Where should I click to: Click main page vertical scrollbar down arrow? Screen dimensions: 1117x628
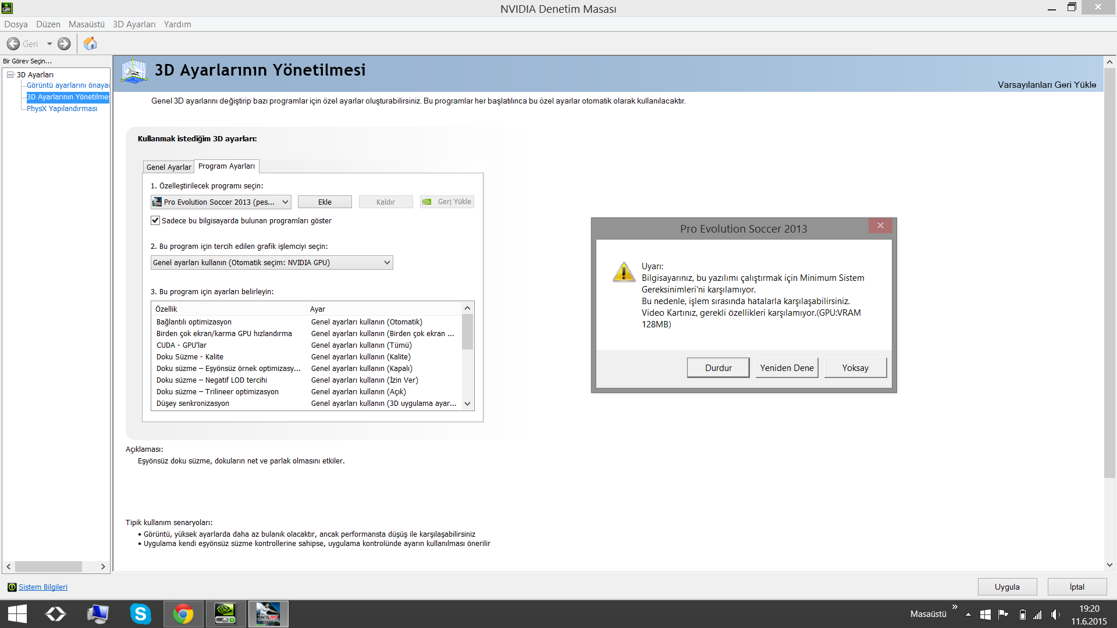tap(1109, 565)
